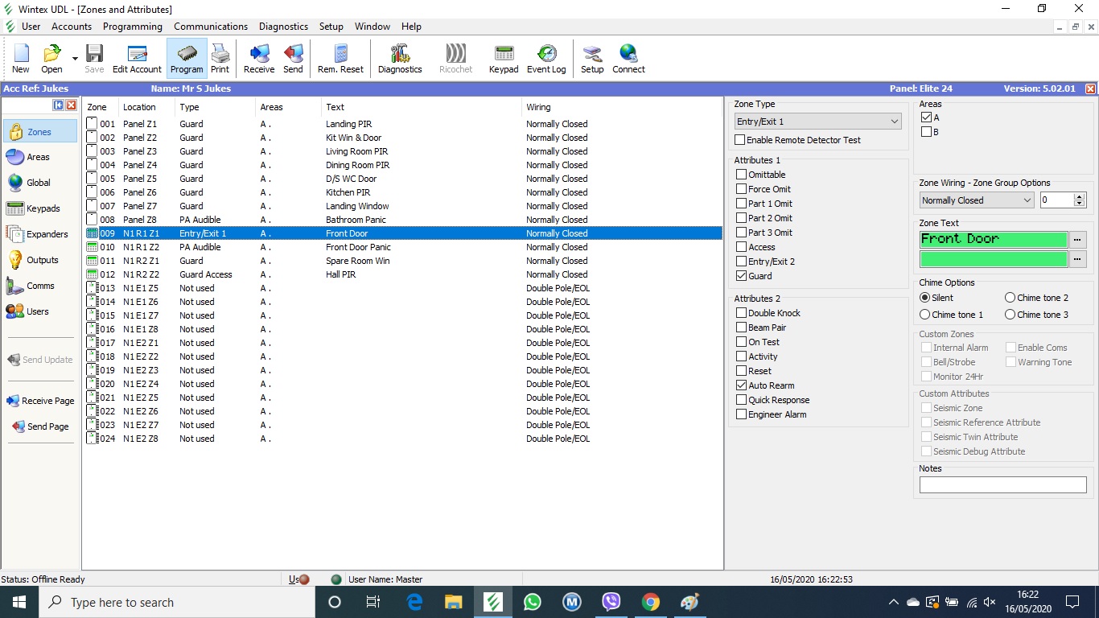Open the Keypads sidebar section
The image size is (1099, 618).
click(43, 208)
